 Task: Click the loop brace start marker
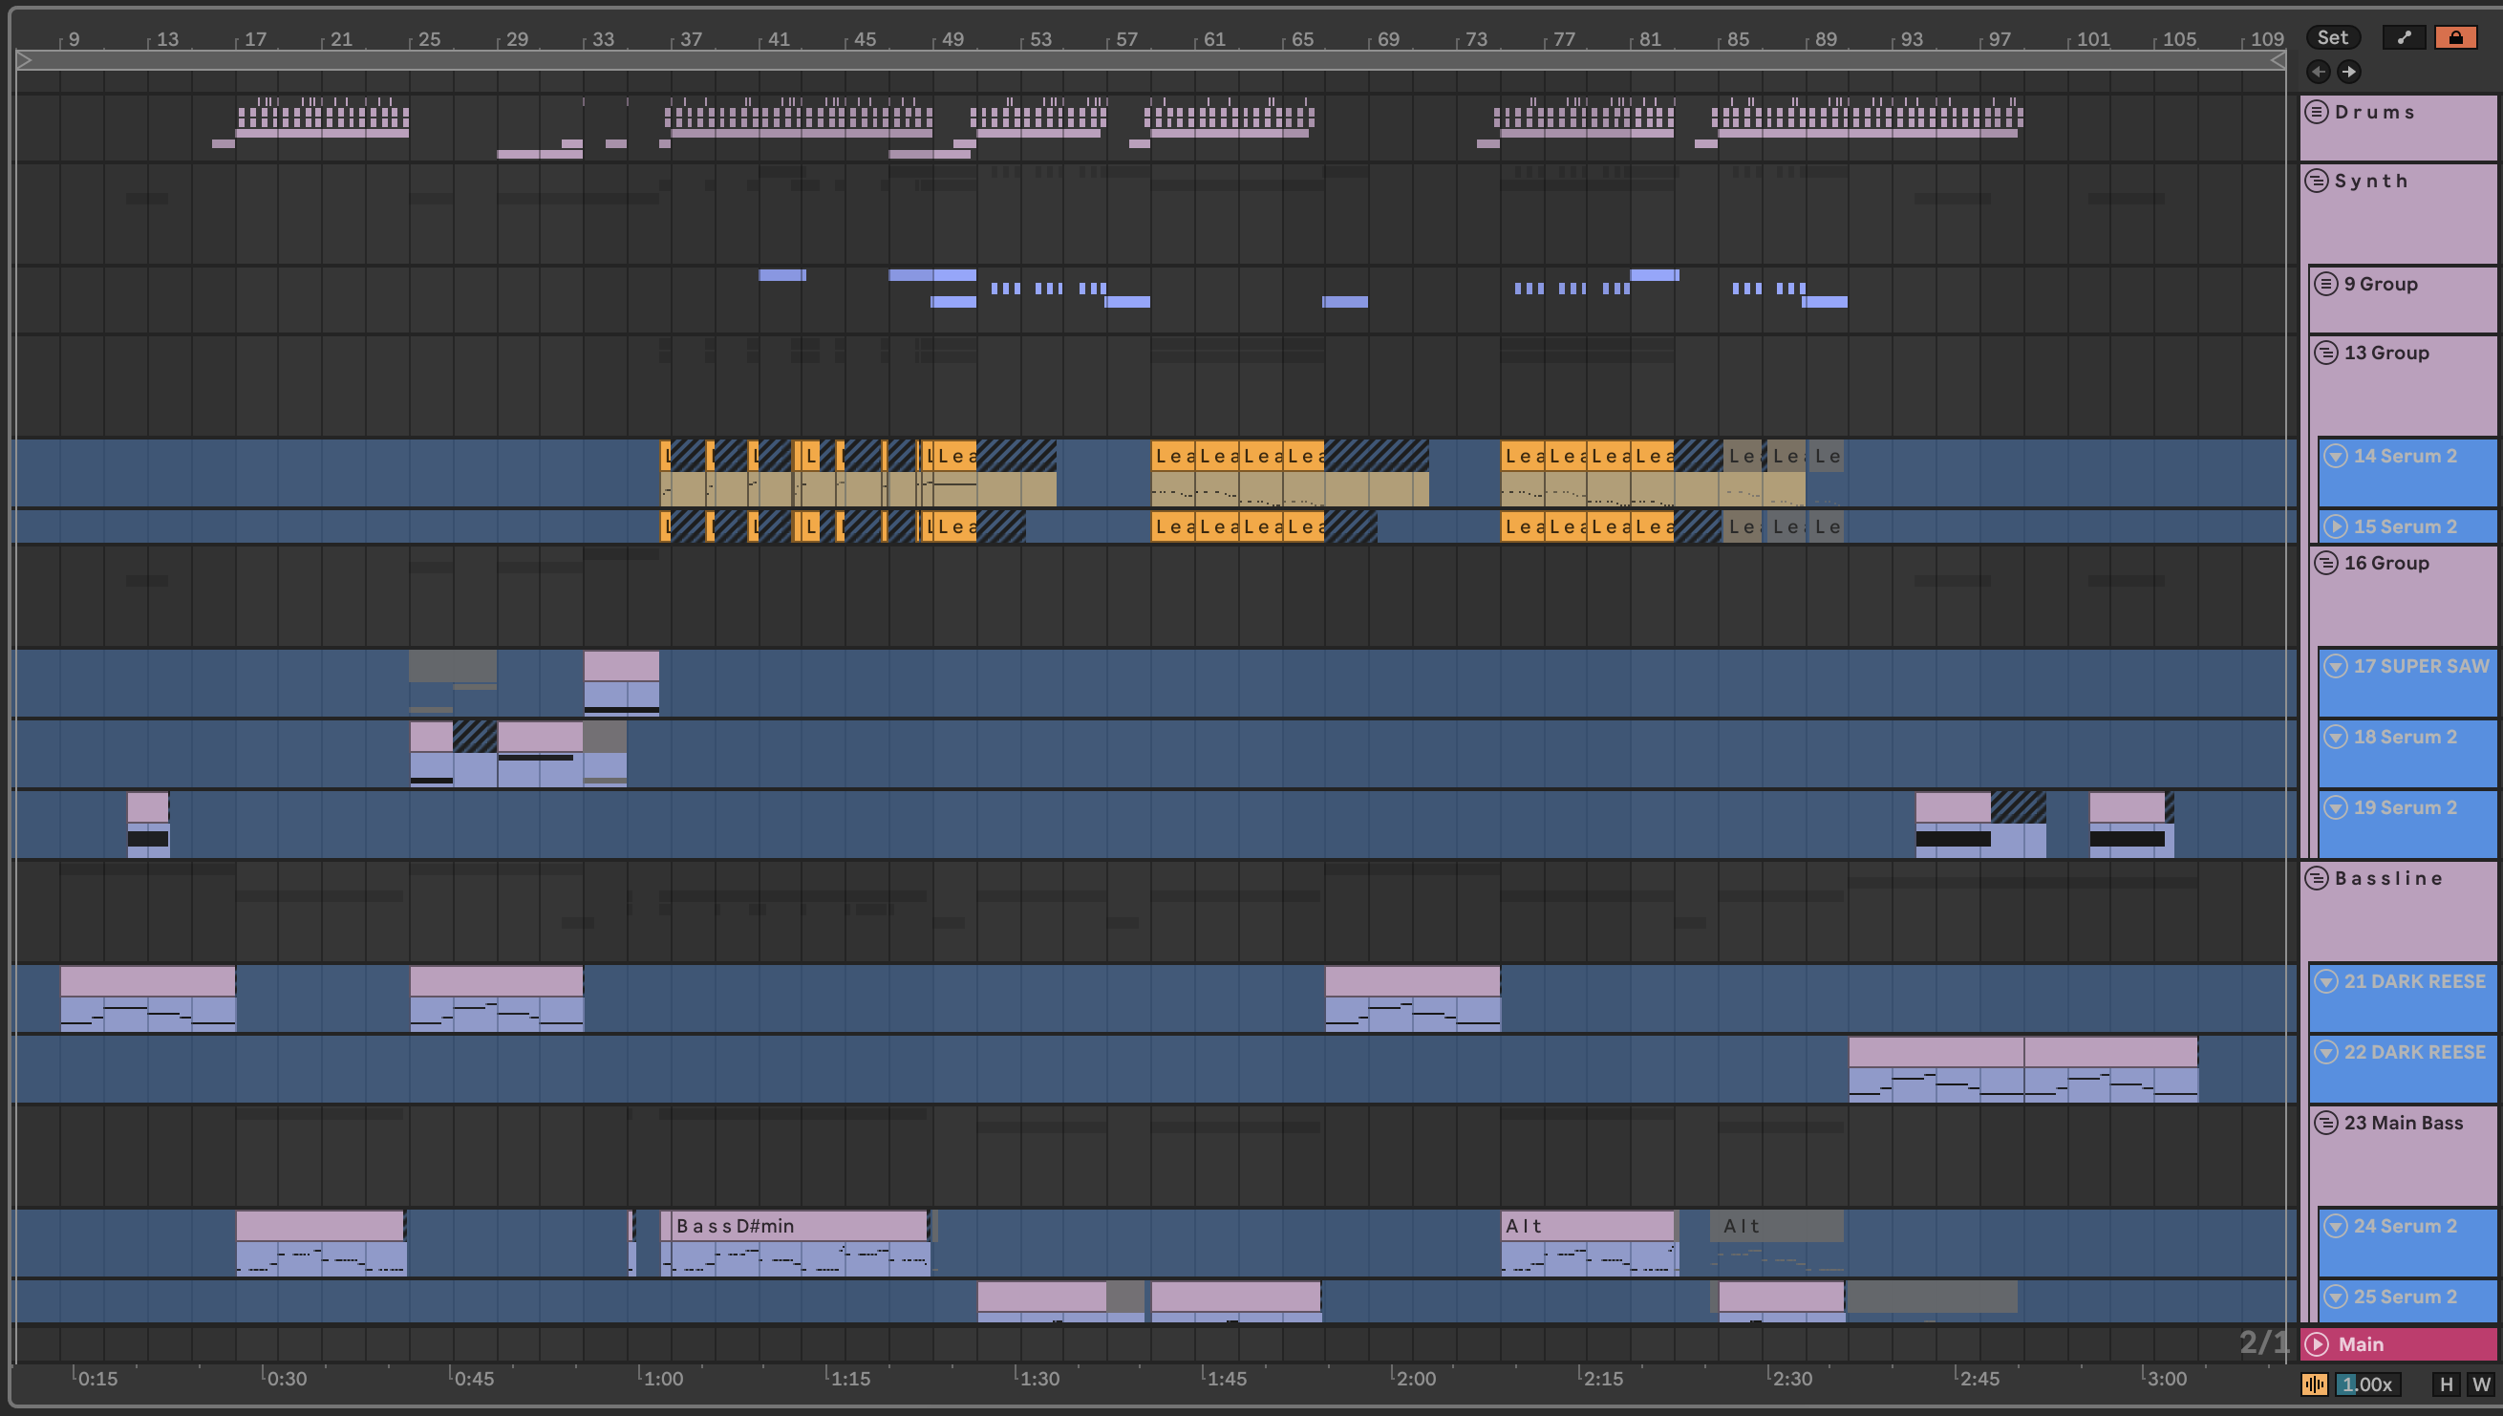click(24, 60)
